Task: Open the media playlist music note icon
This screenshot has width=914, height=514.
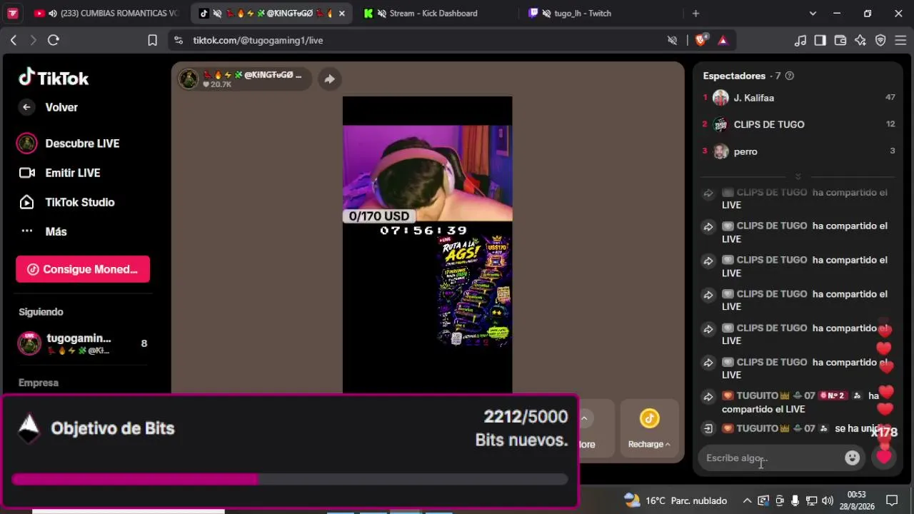Action: [x=800, y=41]
